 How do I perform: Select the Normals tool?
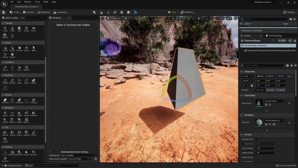pyautogui.click(x=12, y=114)
